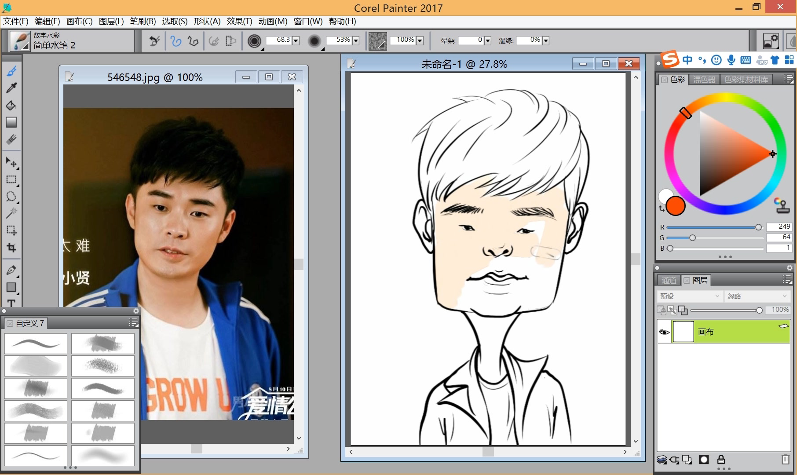Open the 图层(L) menu
This screenshot has width=797, height=475.
(x=111, y=21)
